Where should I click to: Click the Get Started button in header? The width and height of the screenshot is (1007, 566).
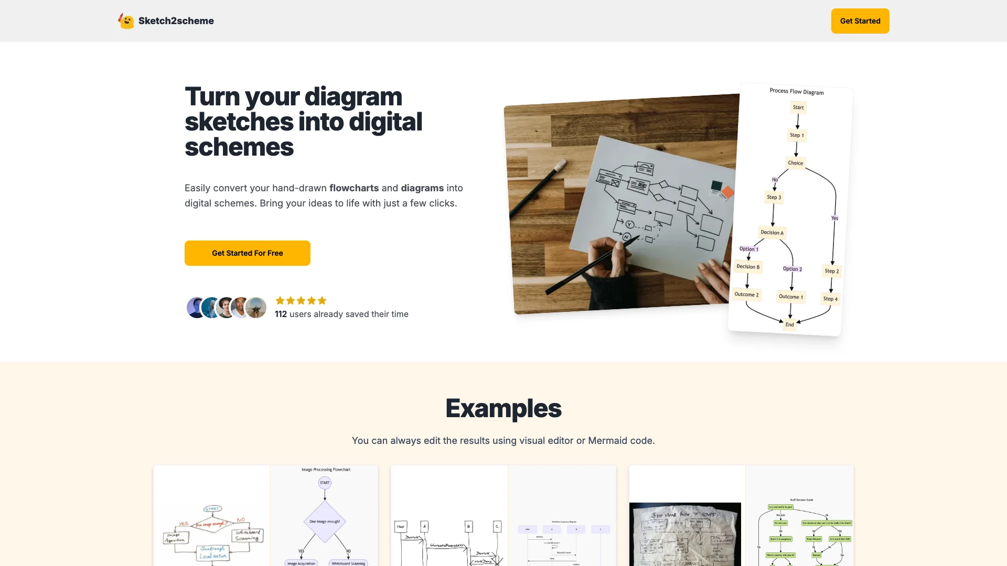click(x=860, y=21)
